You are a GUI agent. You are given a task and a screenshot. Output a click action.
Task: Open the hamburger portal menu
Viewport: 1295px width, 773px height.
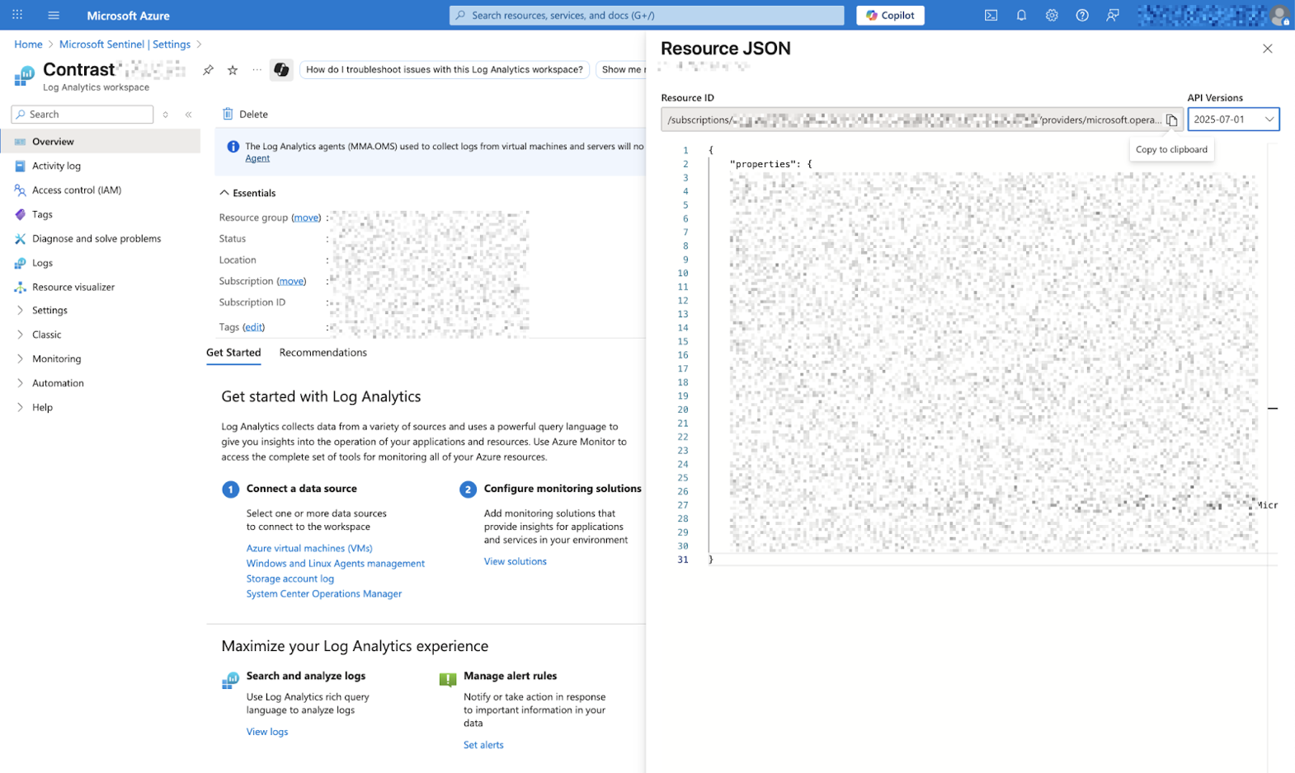pos(54,16)
